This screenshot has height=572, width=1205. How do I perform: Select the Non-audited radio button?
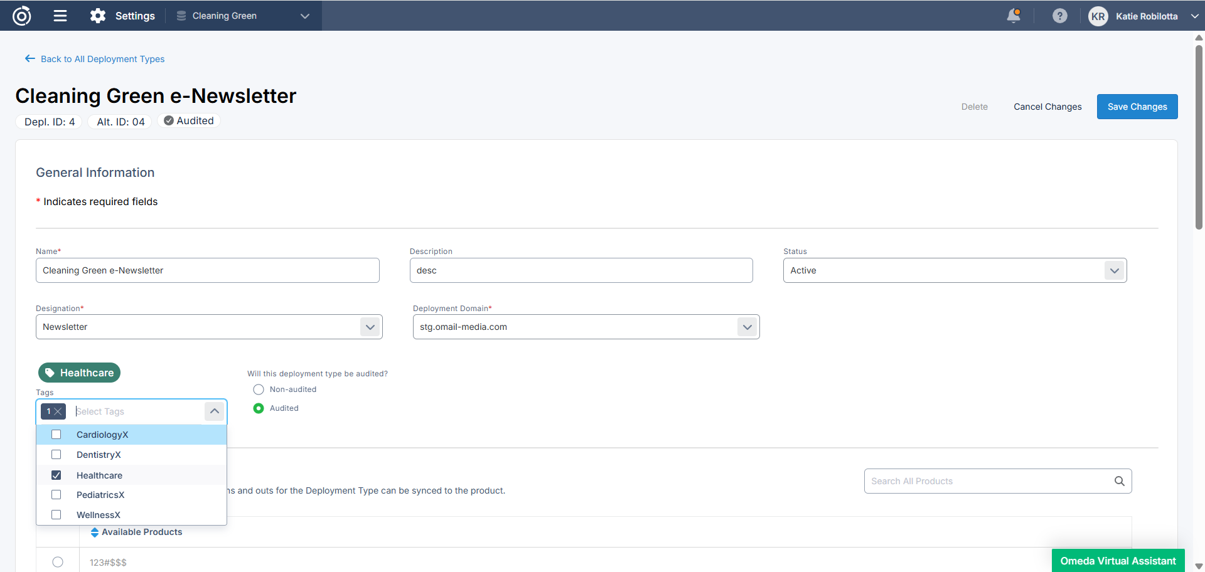pos(259,389)
